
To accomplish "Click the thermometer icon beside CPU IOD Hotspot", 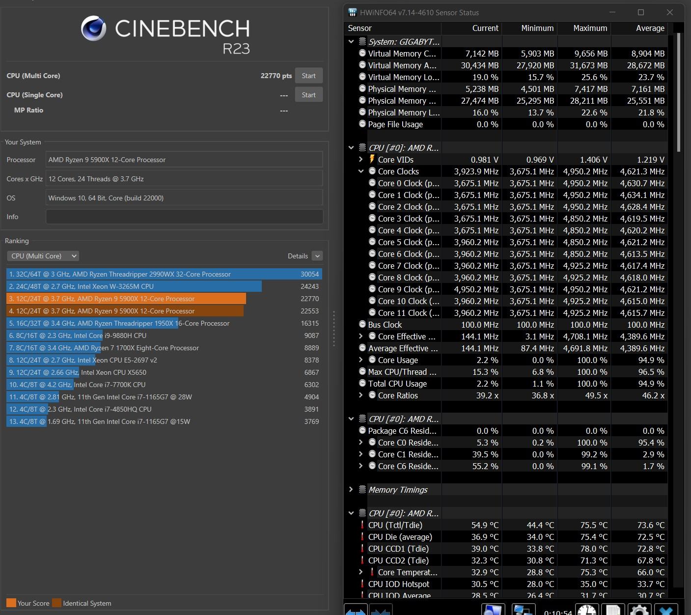I will point(362,584).
